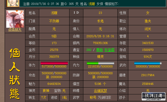Image resolution: width=167 pixels, height=102 pixels.
Task: Click the 管理 value 4
Action: point(148,36)
